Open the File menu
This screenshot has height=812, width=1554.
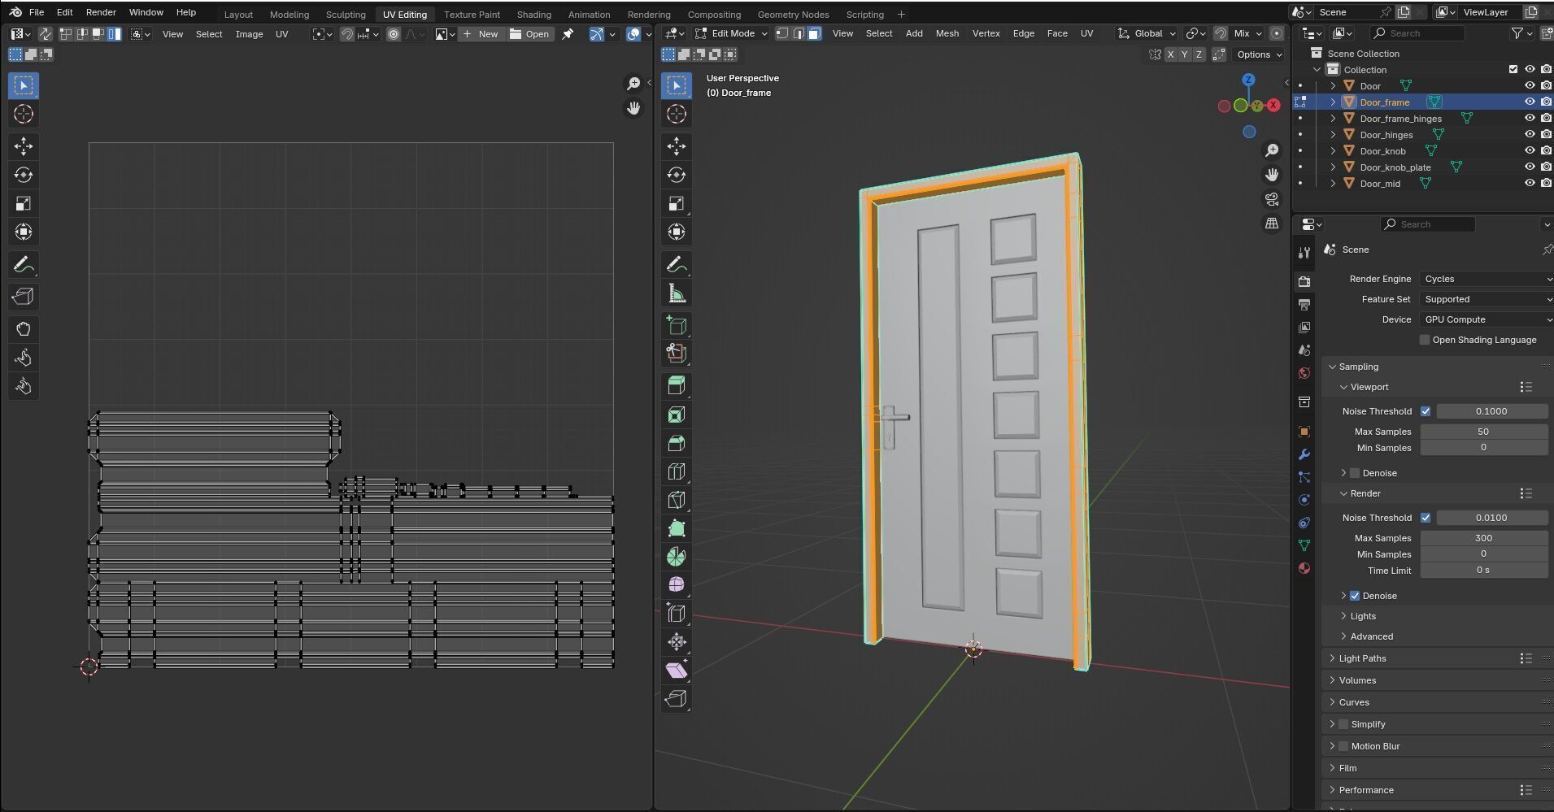coord(37,12)
